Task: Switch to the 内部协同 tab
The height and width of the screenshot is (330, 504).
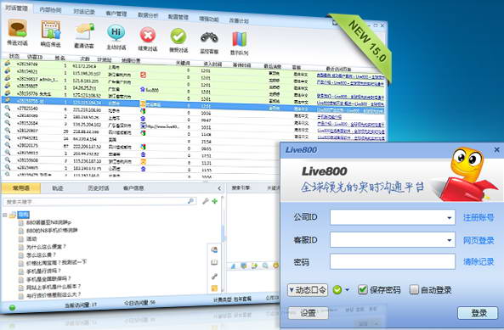Action: (x=50, y=9)
